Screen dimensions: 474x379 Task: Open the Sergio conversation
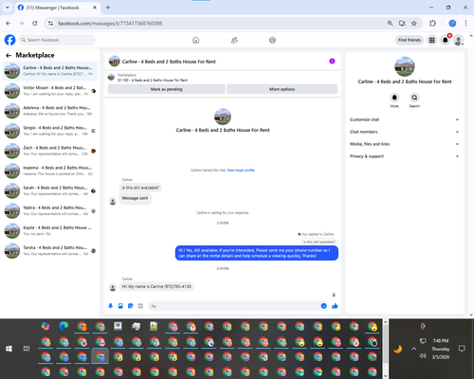click(50, 131)
